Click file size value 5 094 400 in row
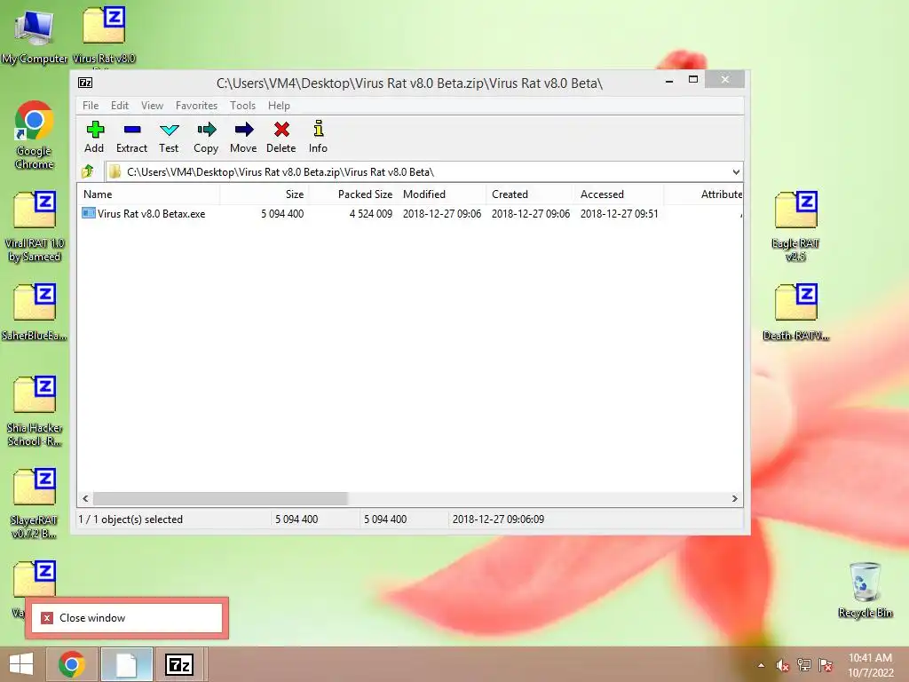 coord(282,213)
